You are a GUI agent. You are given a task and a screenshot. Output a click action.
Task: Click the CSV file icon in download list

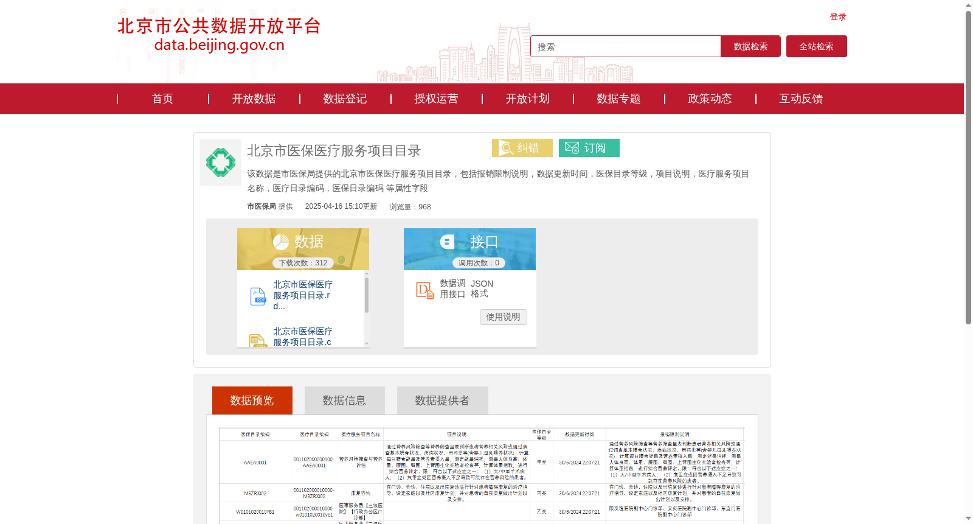[x=258, y=341]
